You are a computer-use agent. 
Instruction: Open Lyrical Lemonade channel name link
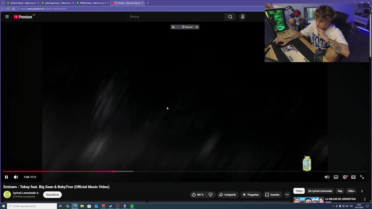[24, 193]
